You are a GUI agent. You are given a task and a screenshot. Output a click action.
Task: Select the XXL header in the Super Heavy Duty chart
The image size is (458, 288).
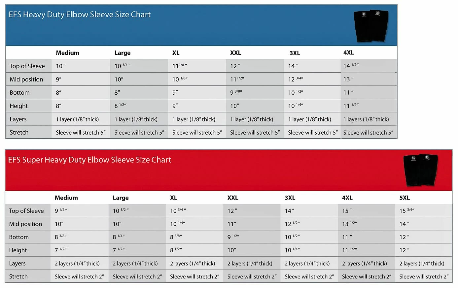(x=233, y=198)
